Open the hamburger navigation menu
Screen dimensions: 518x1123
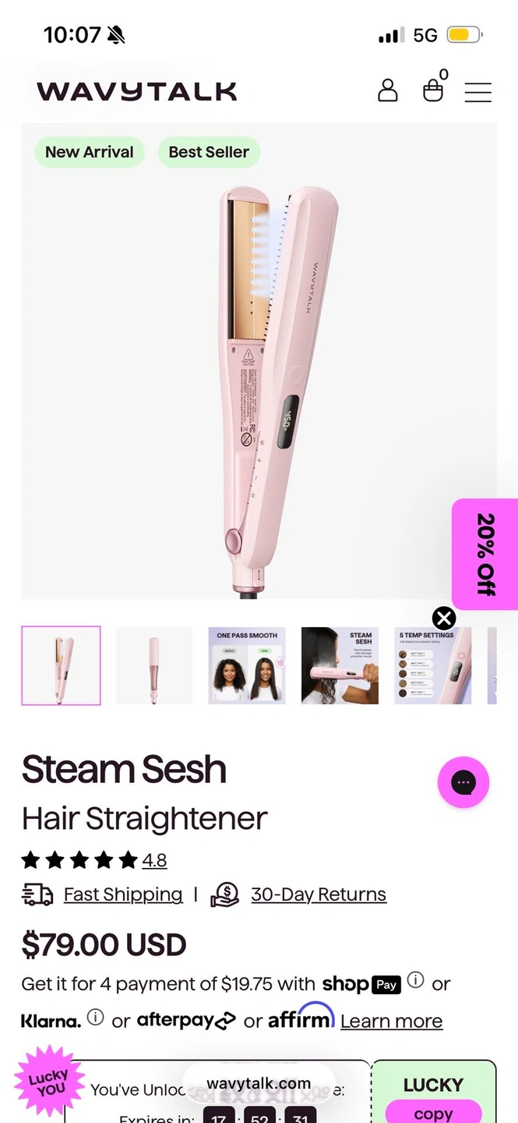[477, 92]
